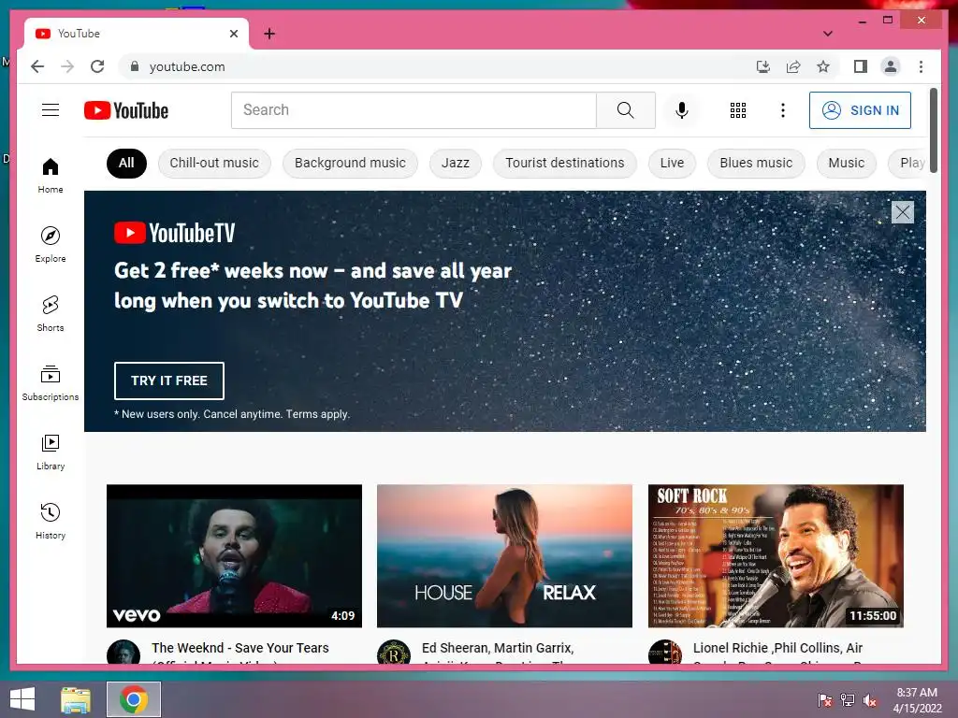Open House Relax video thumbnail
The image size is (958, 718).
point(504,555)
